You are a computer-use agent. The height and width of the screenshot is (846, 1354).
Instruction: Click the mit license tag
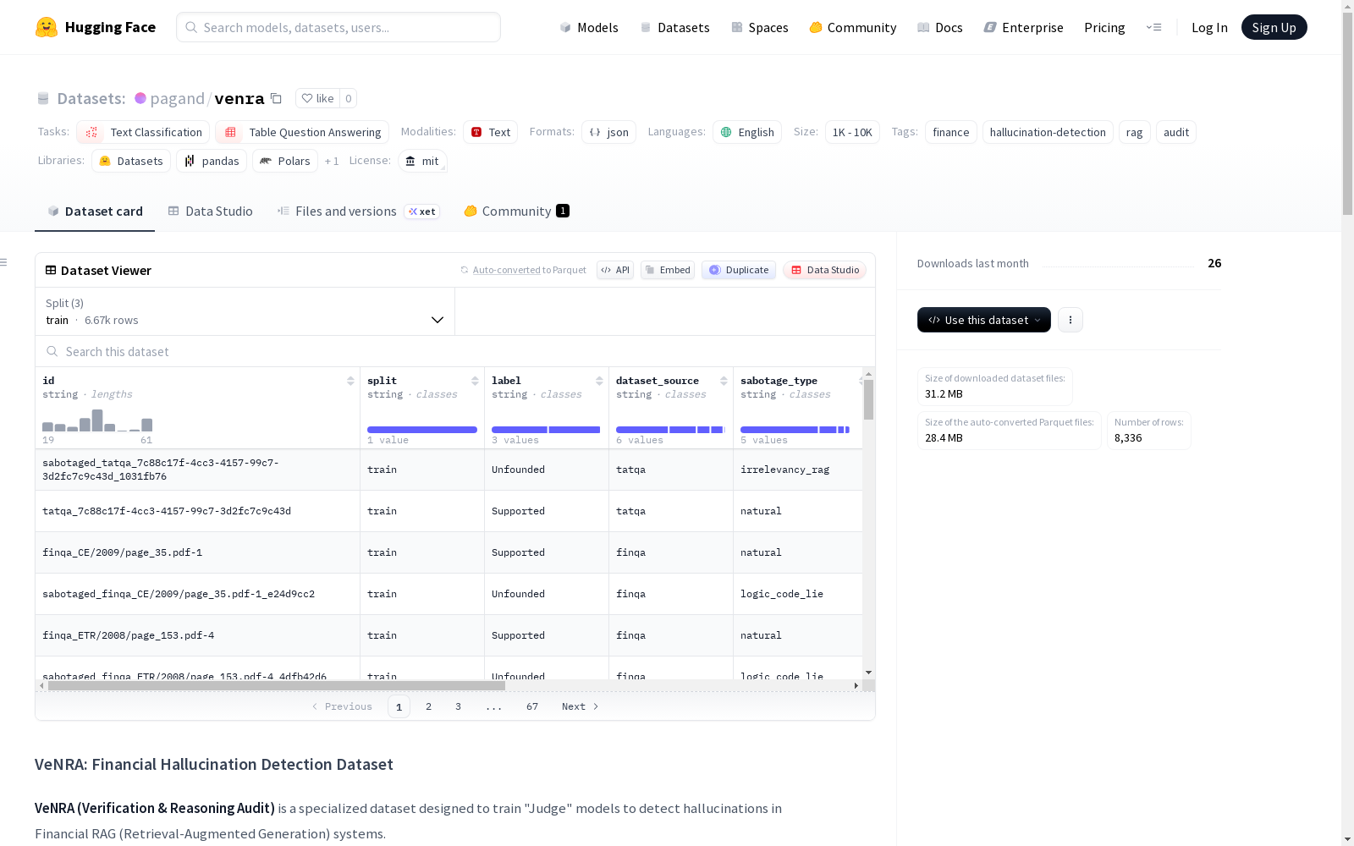[422, 161]
